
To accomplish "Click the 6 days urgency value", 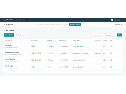I will click(50, 67).
